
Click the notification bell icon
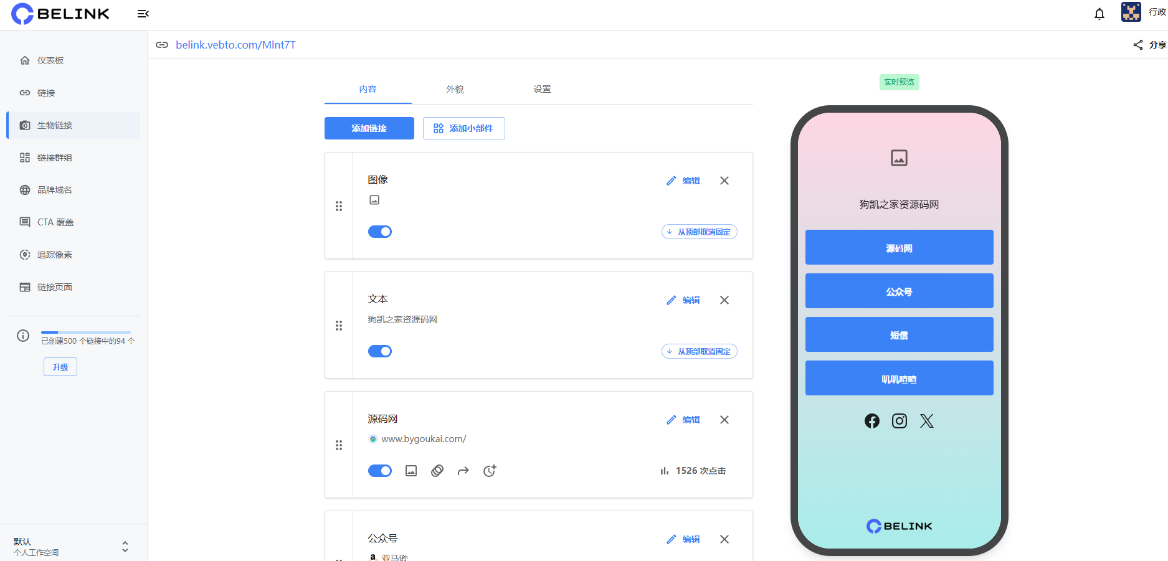[x=1099, y=14]
